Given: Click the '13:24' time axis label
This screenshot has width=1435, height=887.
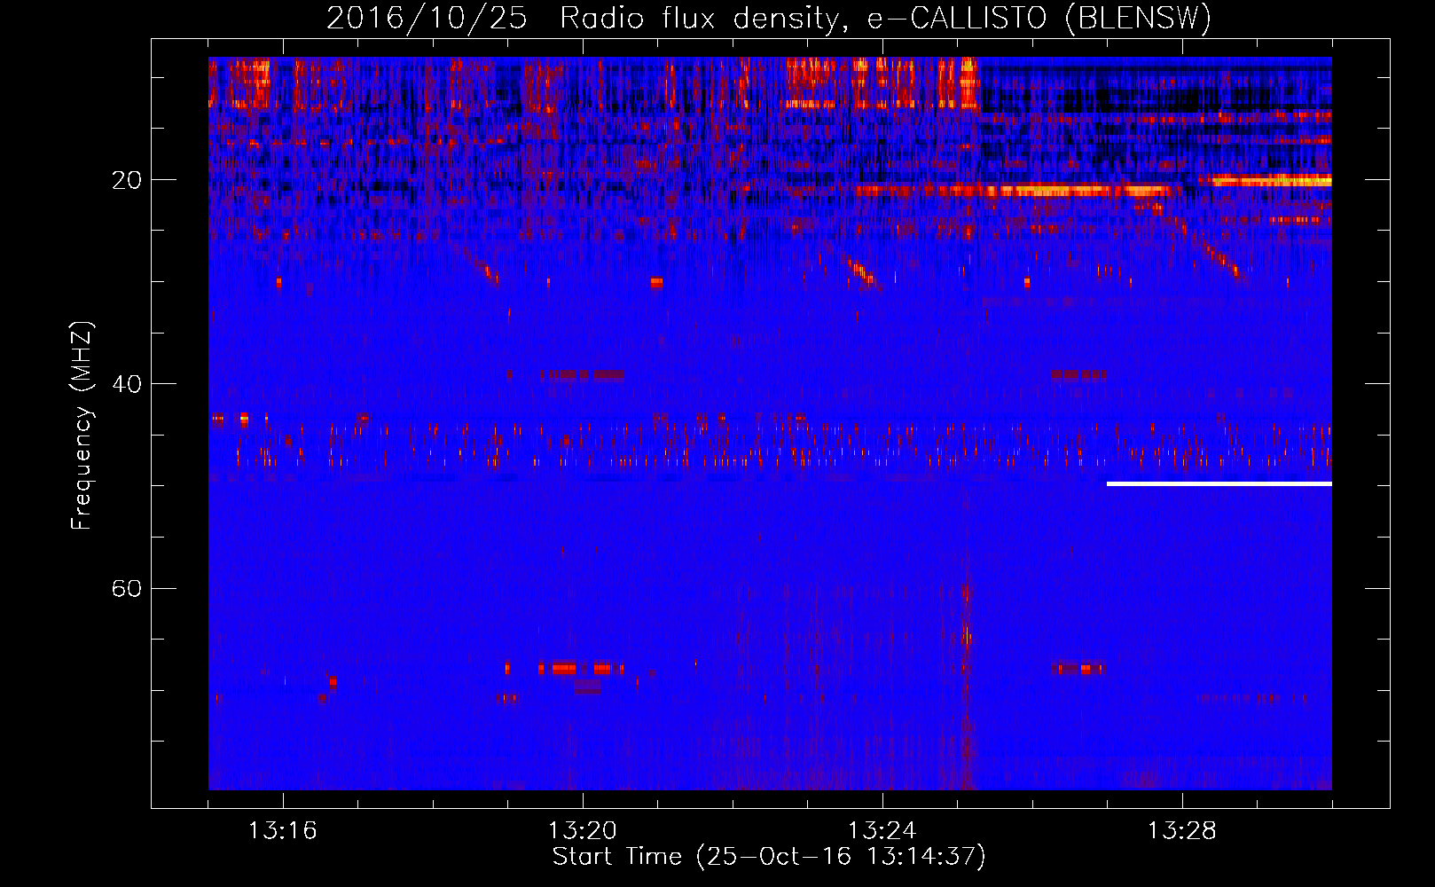Looking at the screenshot, I should point(882,831).
